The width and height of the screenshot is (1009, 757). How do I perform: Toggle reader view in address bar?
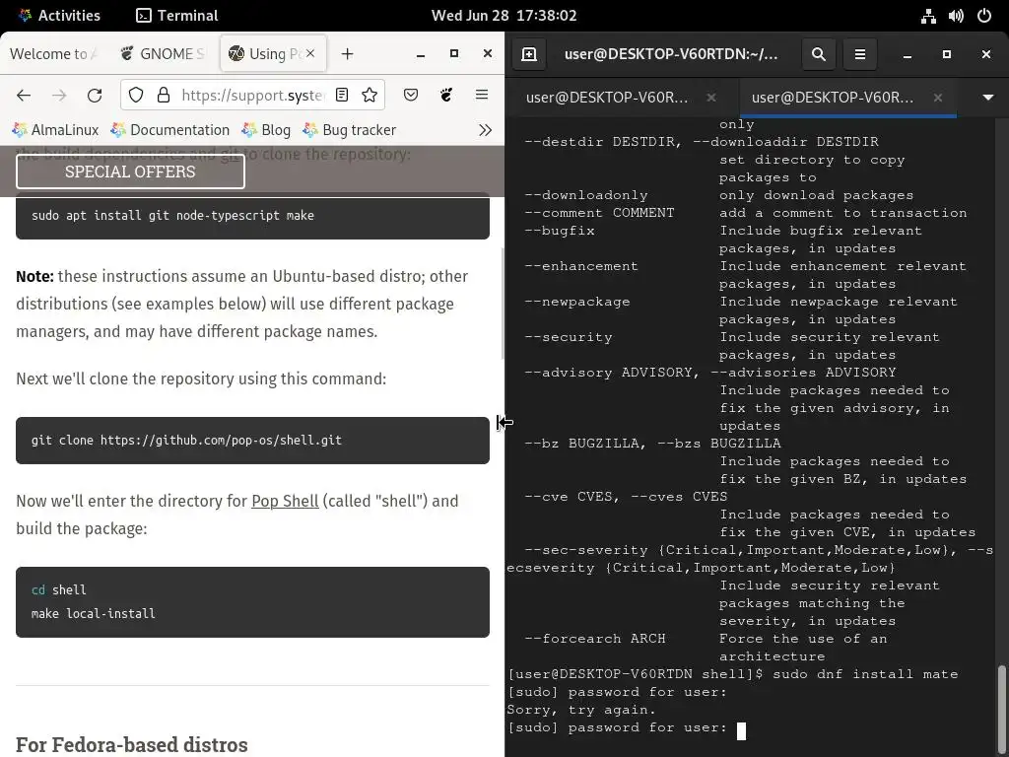342,96
